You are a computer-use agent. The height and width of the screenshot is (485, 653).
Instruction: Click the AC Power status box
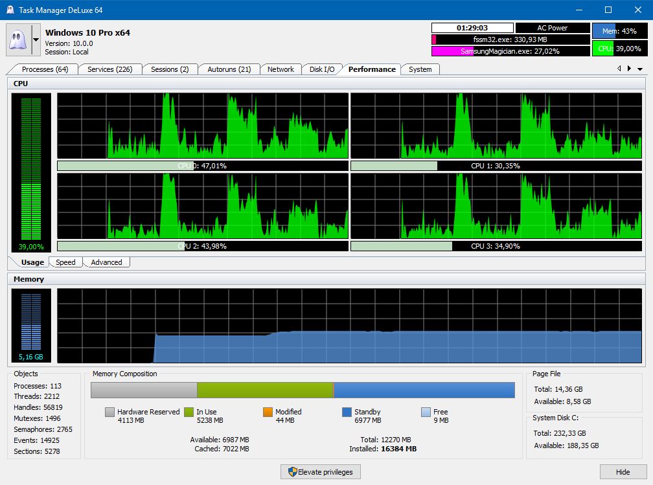pyautogui.click(x=552, y=28)
